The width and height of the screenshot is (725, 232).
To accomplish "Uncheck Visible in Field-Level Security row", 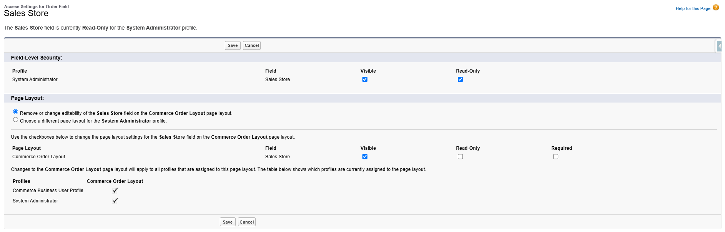I will coord(365,80).
